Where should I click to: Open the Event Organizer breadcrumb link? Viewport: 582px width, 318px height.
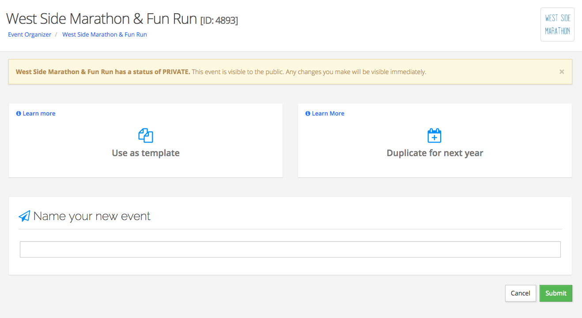click(x=30, y=34)
